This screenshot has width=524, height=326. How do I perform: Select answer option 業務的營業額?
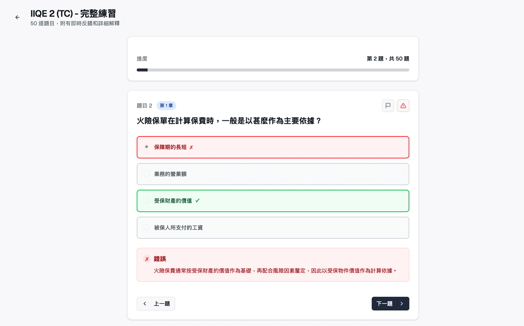tap(272, 173)
